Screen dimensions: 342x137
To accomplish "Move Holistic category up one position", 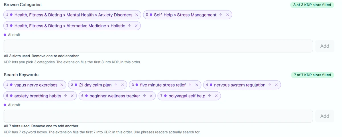I will (129, 26).
